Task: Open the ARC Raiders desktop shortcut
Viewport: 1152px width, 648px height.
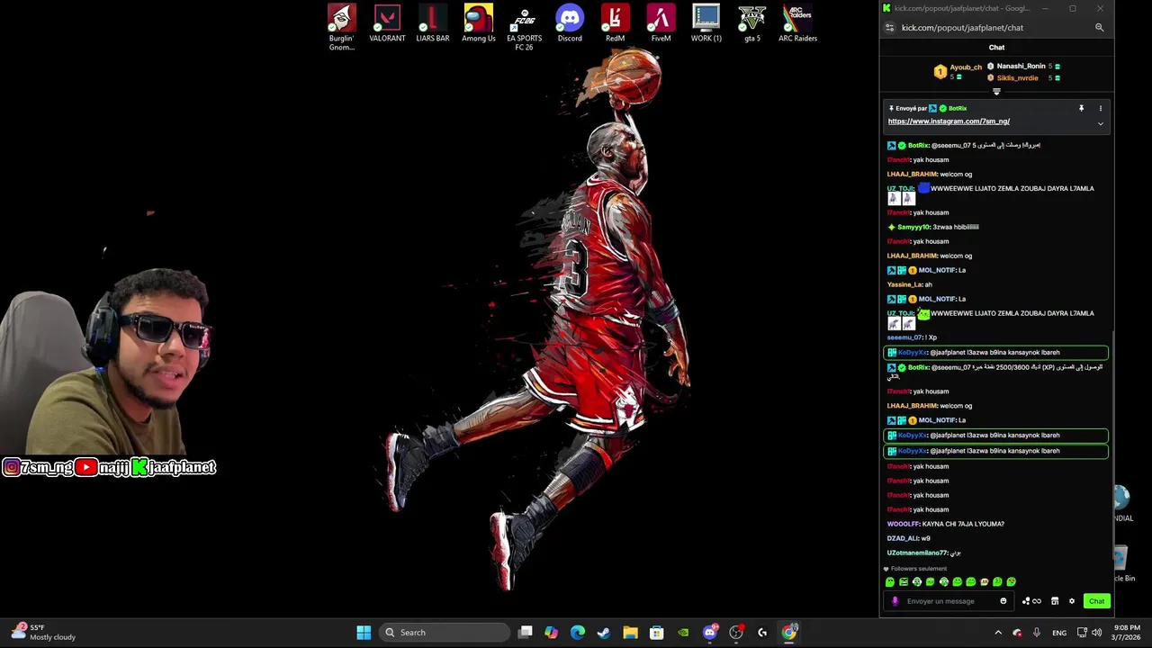Action: pos(797,24)
